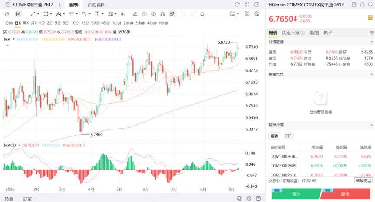Click the bar chart statistics icon

click(123, 14)
